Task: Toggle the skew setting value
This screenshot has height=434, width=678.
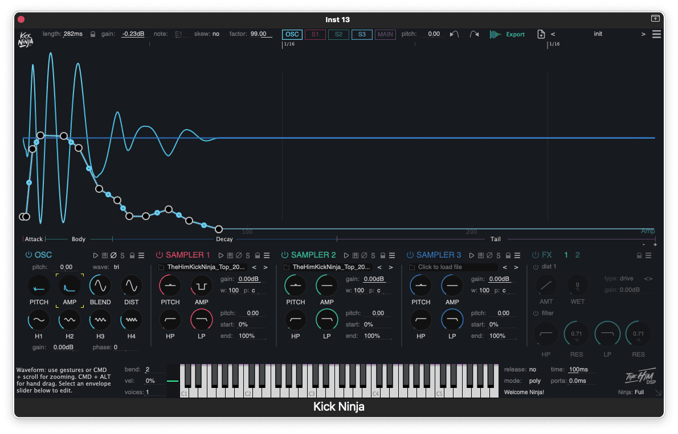Action: coord(216,34)
